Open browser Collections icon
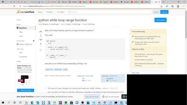 click(172, 6)
